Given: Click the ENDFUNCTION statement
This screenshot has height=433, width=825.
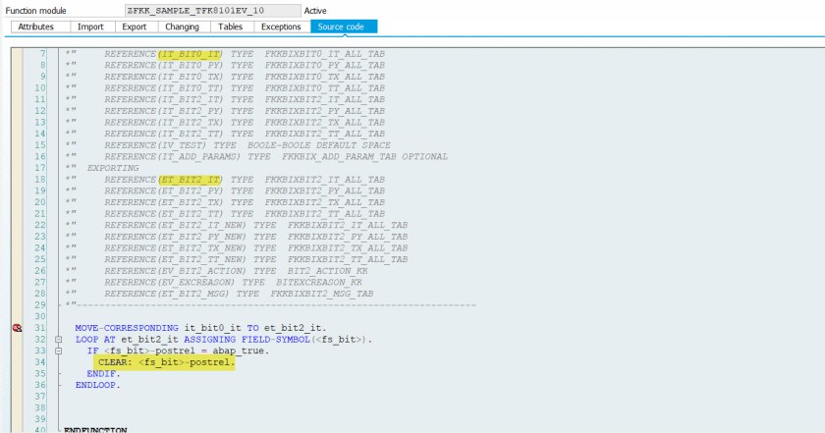Looking at the screenshot, I should click(x=95, y=429).
